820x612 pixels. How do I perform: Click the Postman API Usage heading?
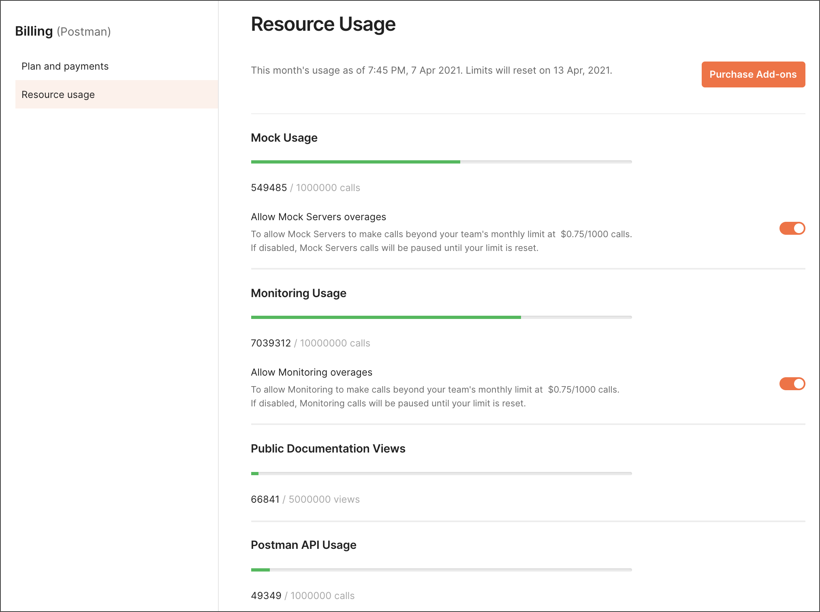pyautogui.click(x=303, y=545)
